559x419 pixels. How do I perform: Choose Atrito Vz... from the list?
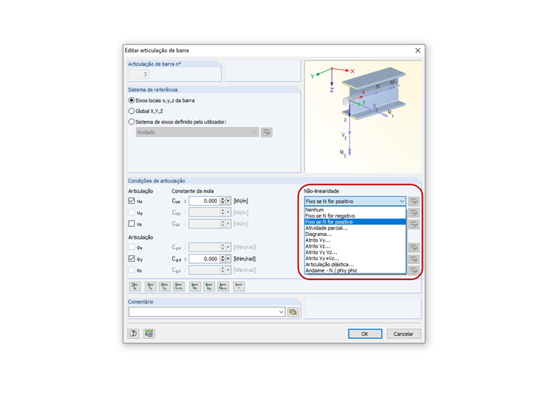pyautogui.click(x=355, y=246)
